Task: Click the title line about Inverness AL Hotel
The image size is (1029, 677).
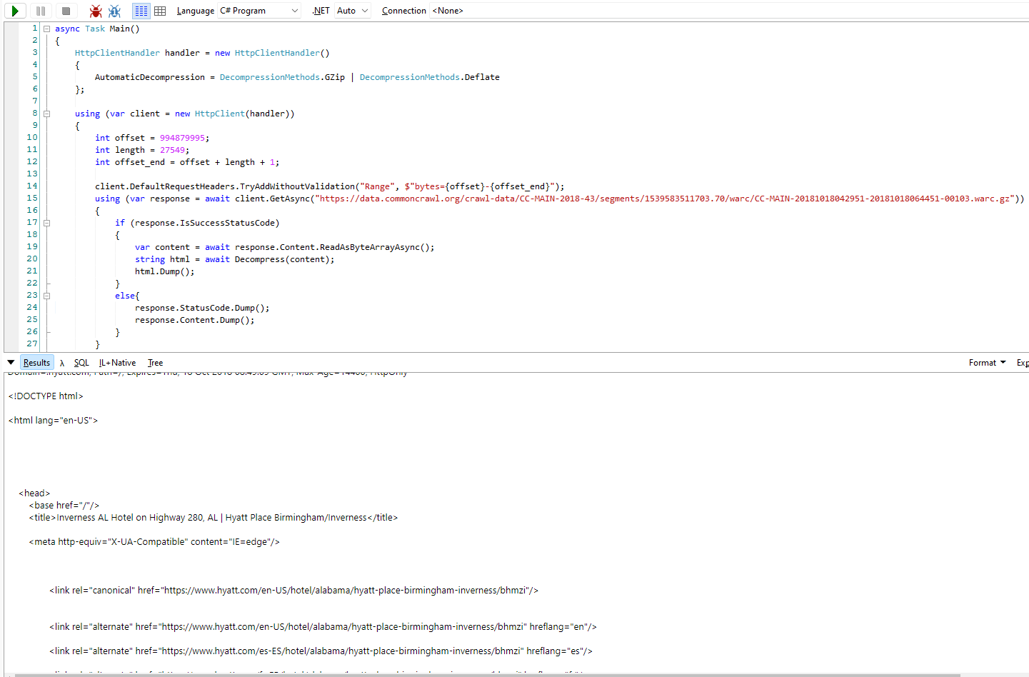Action: point(214,517)
